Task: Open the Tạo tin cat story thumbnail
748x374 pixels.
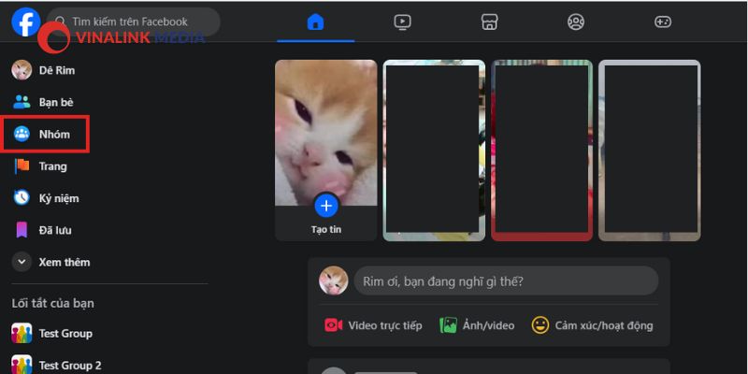Action: coord(326,133)
